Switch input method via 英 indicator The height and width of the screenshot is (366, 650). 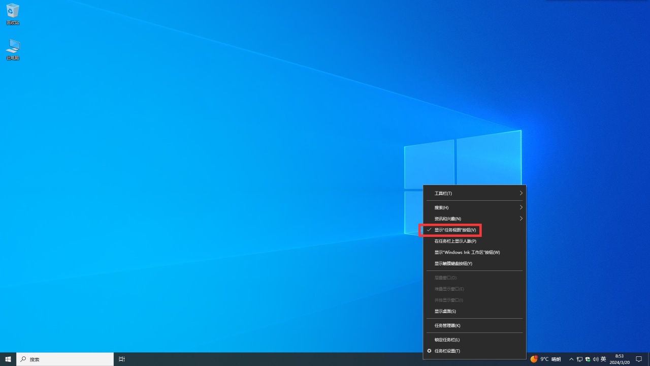[603, 359]
